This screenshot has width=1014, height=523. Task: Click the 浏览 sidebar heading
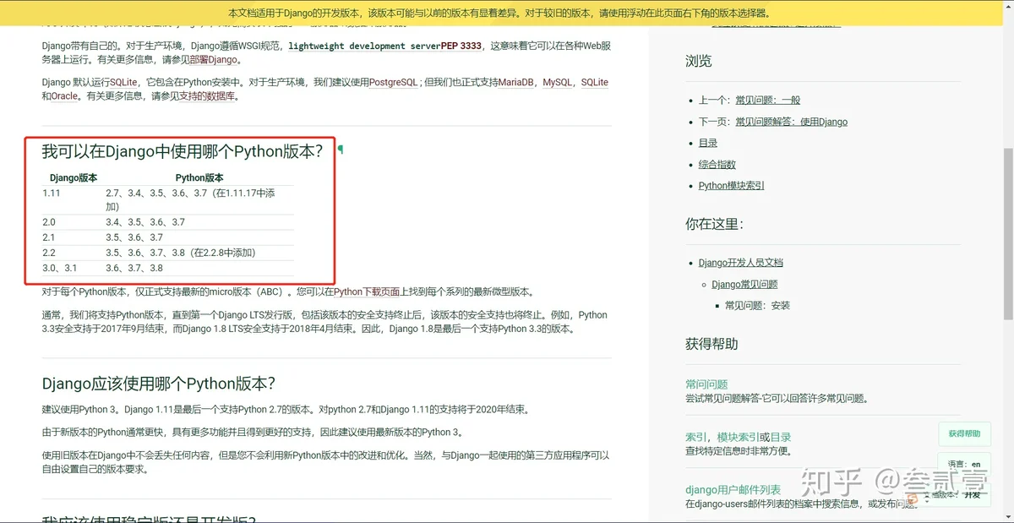[699, 62]
